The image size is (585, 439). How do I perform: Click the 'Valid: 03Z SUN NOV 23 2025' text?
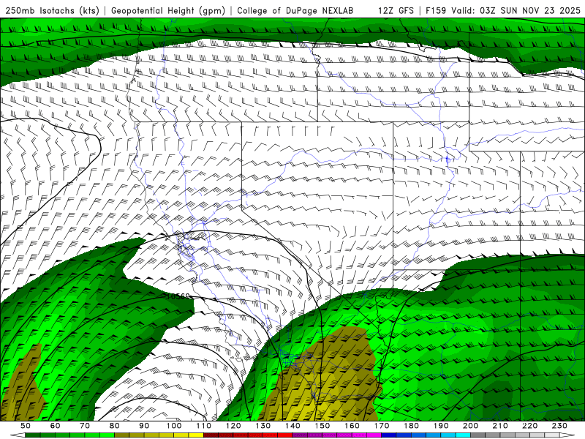516,11
